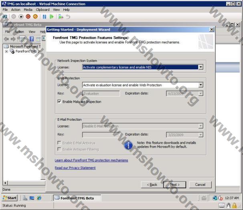Image resolution: width=243 pixels, height=210 pixels.
Task: Open Web Protection License dropdown
Action: [200, 85]
